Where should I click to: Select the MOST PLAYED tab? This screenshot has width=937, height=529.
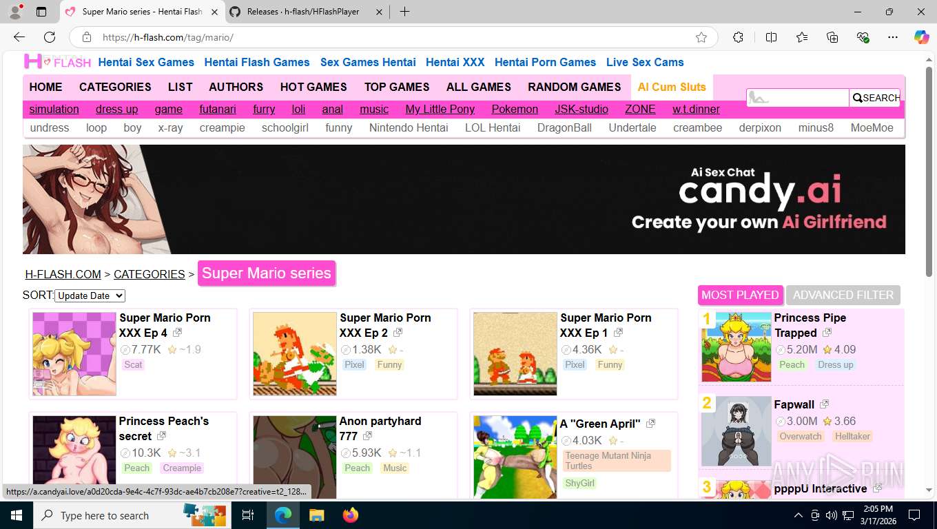(x=740, y=295)
